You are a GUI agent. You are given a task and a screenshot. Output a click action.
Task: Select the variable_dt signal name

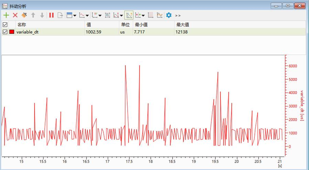click(x=27, y=32)
